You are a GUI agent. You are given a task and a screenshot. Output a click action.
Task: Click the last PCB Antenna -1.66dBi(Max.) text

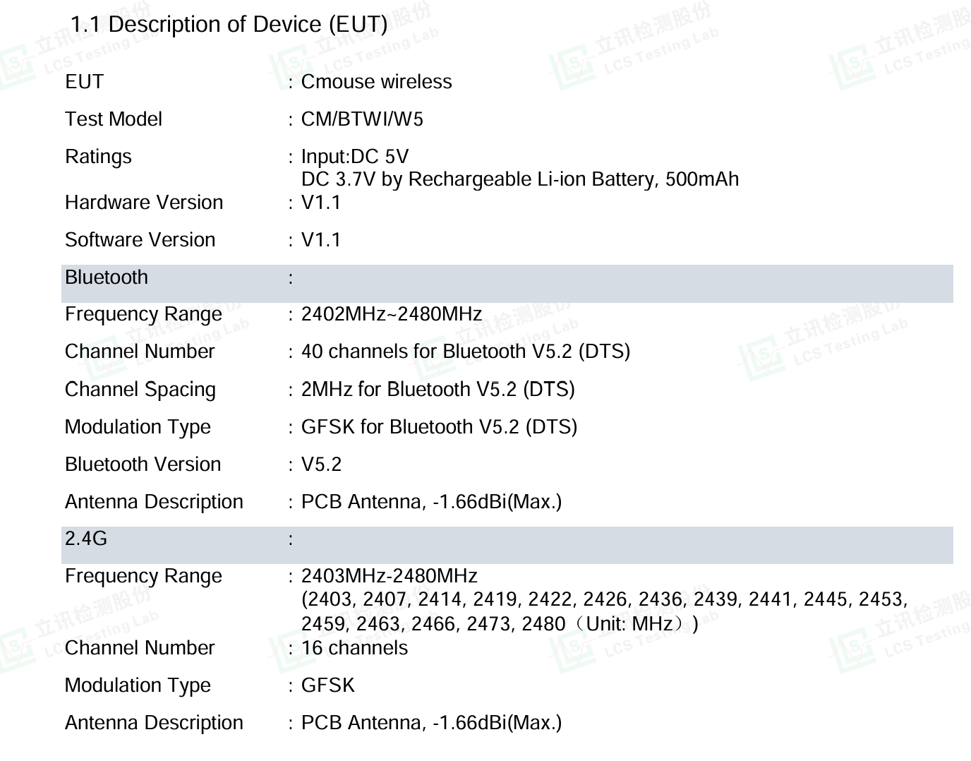pyautogui.click(x=431, y=723)
